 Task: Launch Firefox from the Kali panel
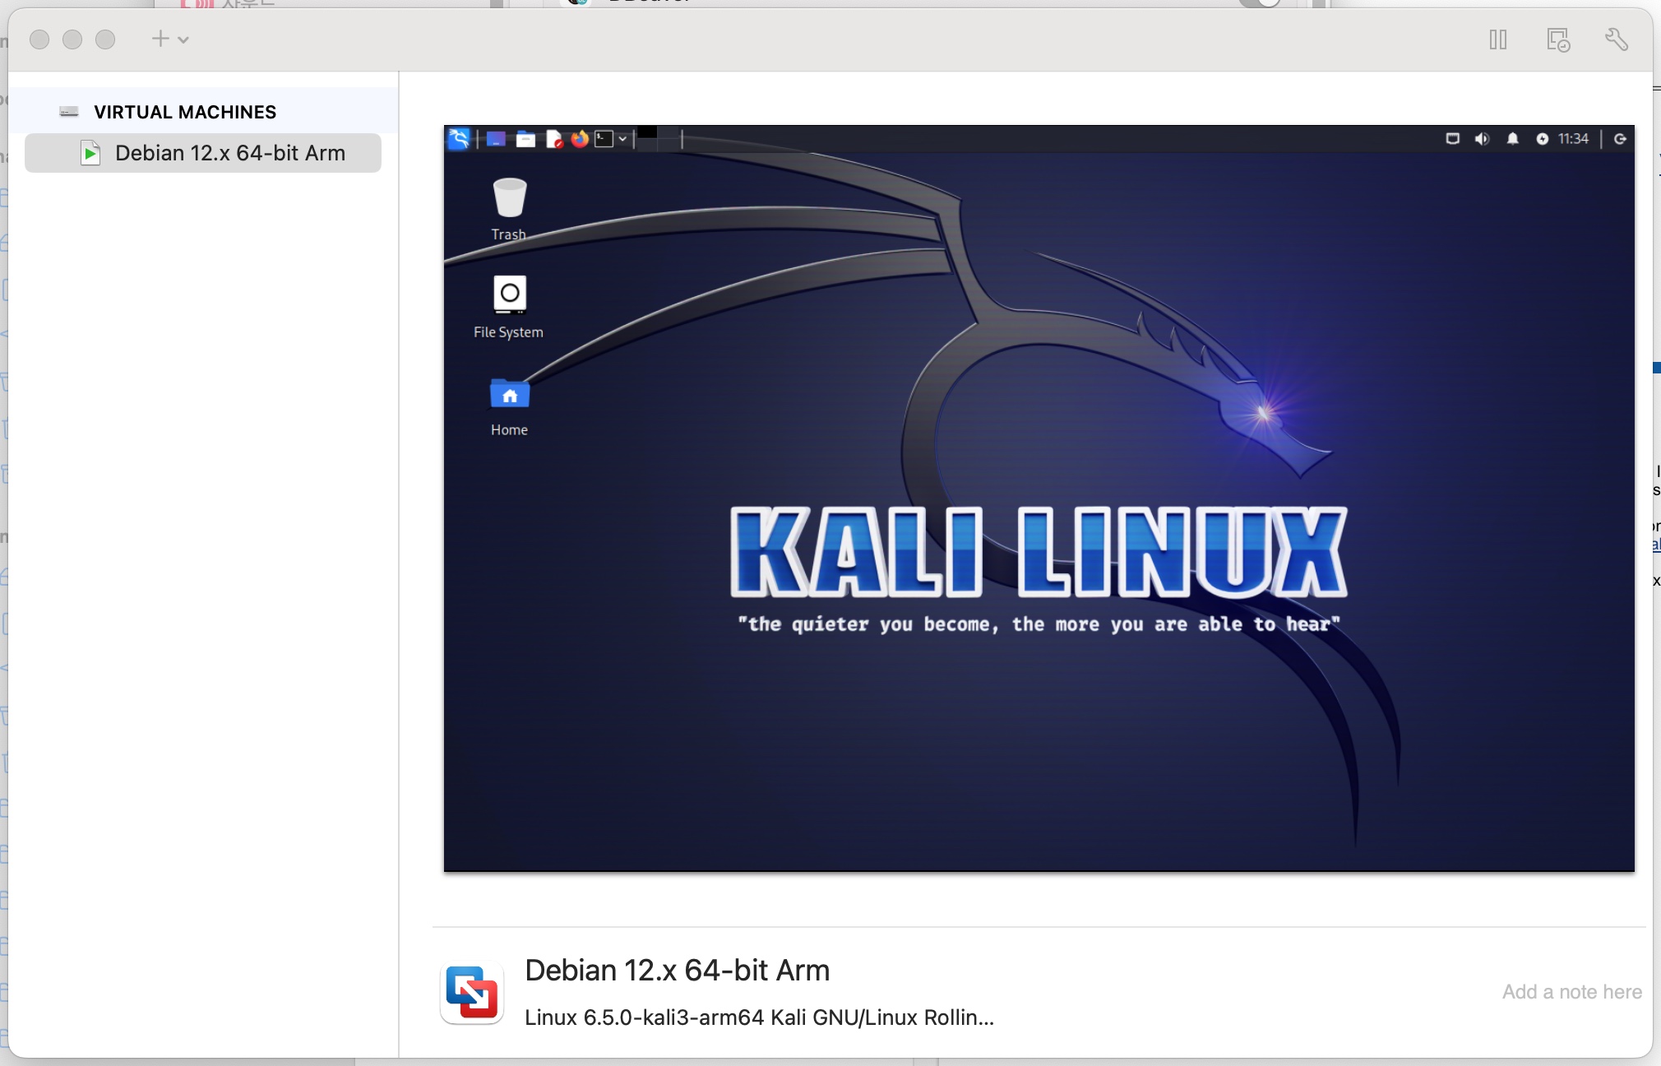click(580, 139)
